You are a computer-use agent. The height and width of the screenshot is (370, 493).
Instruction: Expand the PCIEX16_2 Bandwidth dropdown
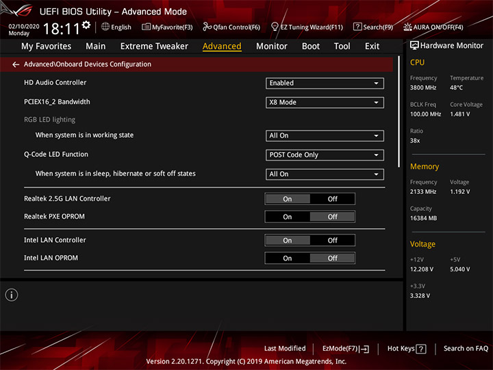point(325,103)
